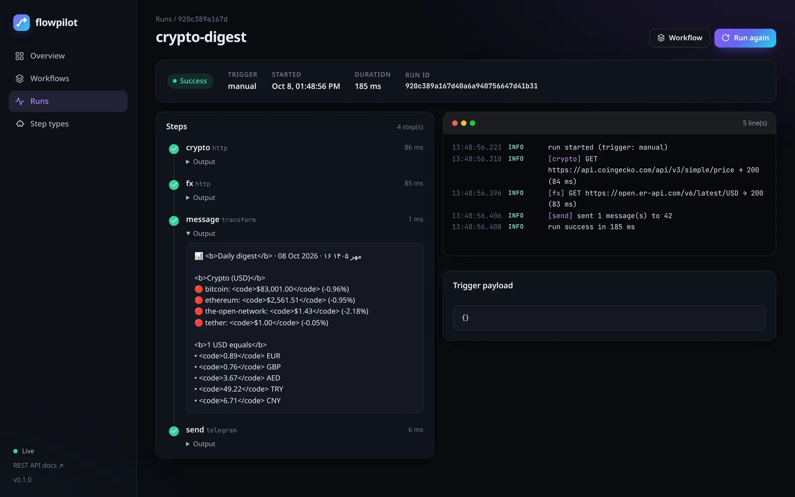Click the coingecko URL in the log
795x497 pixels.
pos(641,170)
